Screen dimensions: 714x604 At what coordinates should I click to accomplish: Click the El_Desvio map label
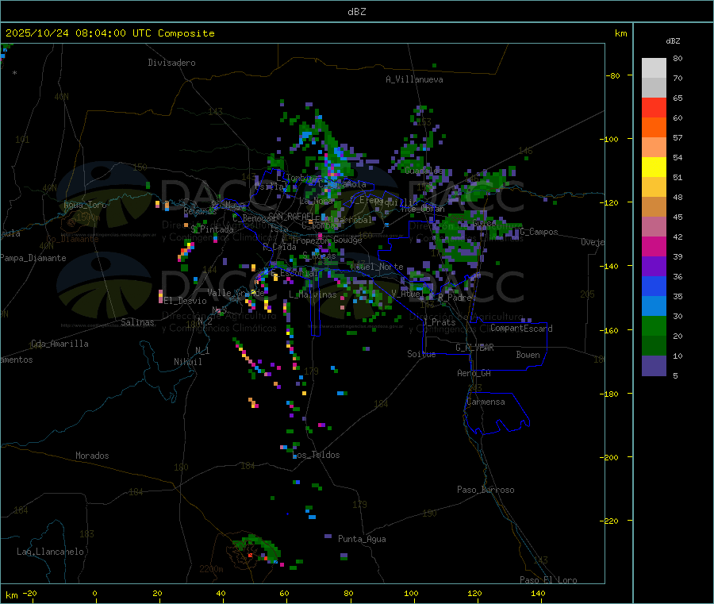tap(185, 301)
